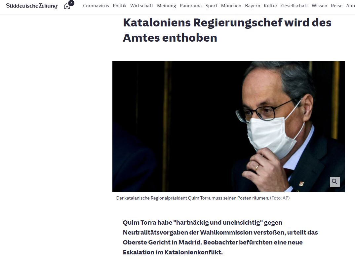355x260 pixels.
Task: Open the Bayern section
Action: tap(253, 6)
